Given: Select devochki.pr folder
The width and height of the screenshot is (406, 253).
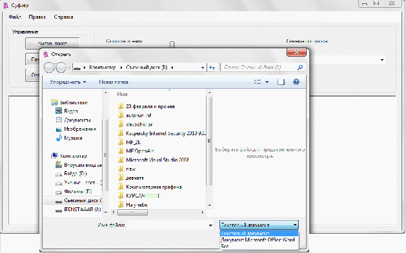Looking at the screenshot, I should click(135, 124).
